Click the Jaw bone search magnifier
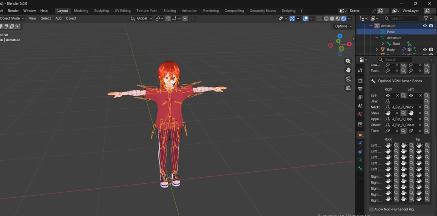This screenshot has width=437, height=216. coord(426,101)
